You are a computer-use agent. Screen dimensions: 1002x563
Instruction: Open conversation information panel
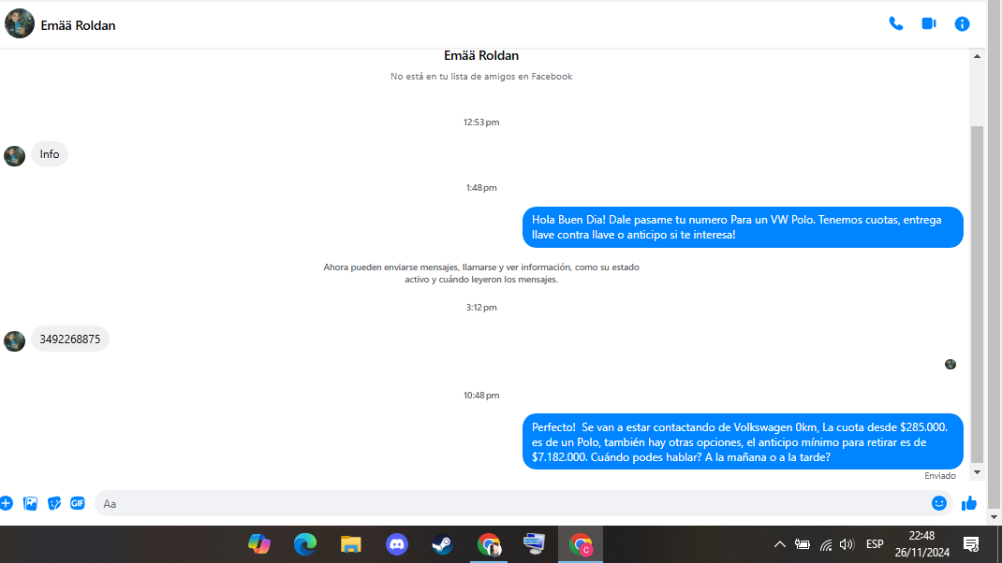click(962, 24)
